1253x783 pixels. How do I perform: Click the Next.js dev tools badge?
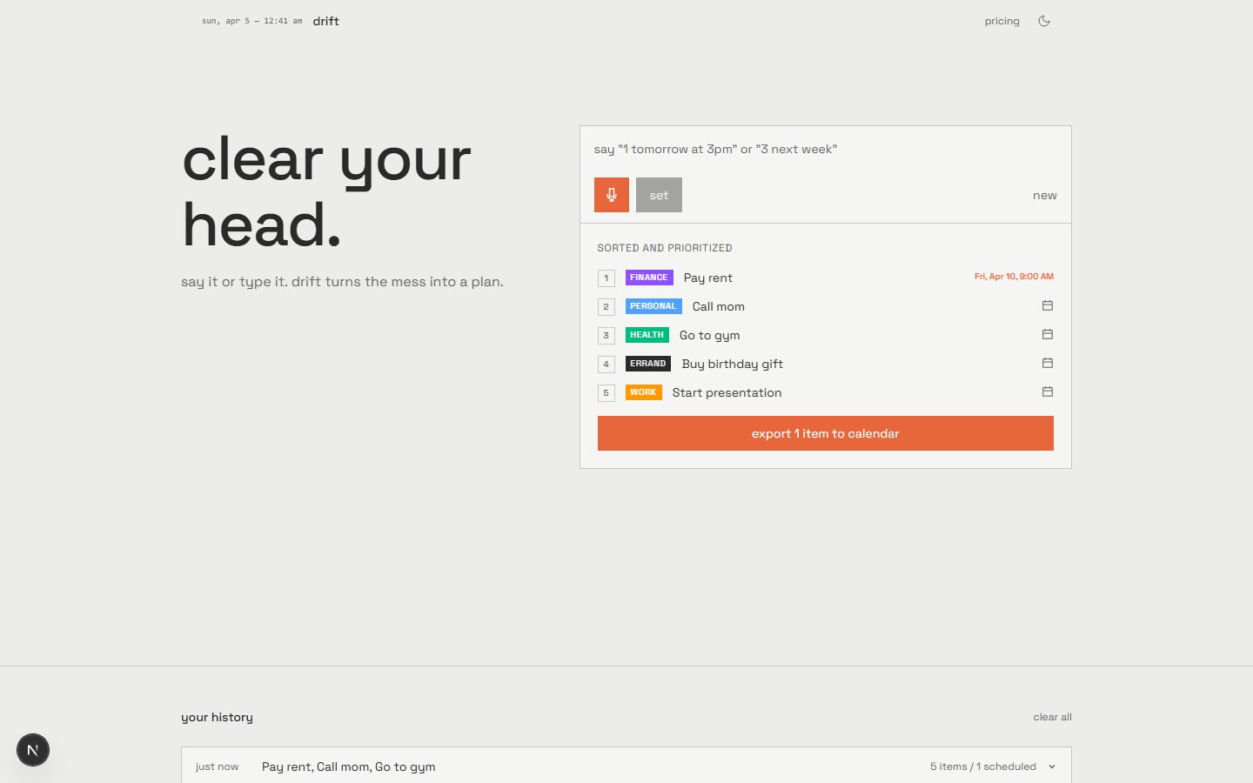(33, 750)
